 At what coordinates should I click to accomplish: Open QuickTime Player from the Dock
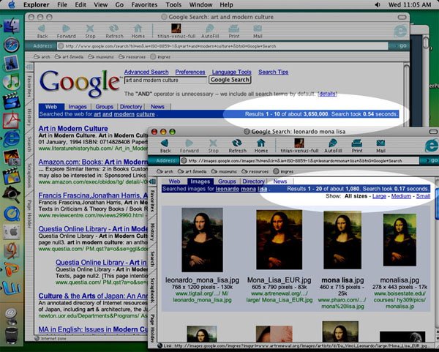[x=11, y=214]
